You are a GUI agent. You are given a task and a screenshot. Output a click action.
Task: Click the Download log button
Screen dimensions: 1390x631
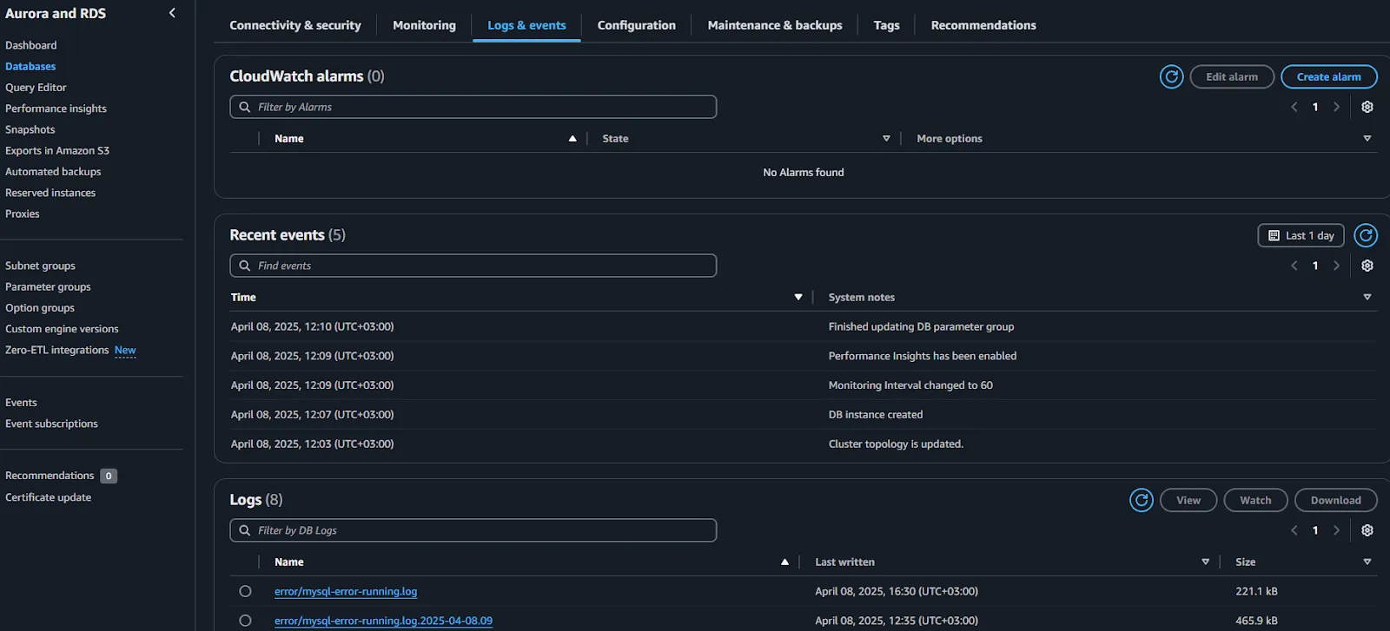(1335, 500)
